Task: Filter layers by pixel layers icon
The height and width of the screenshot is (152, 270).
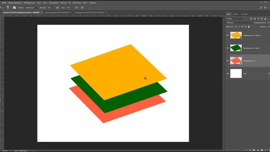Action: [251, 19]
